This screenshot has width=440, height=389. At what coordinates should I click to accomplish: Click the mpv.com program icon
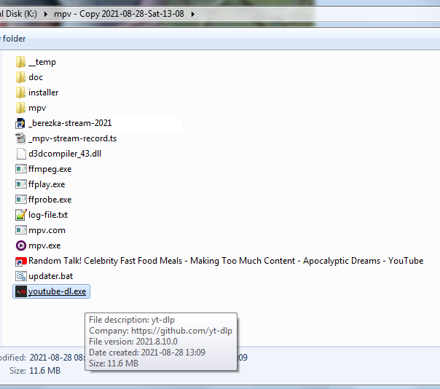coord(21,230)
